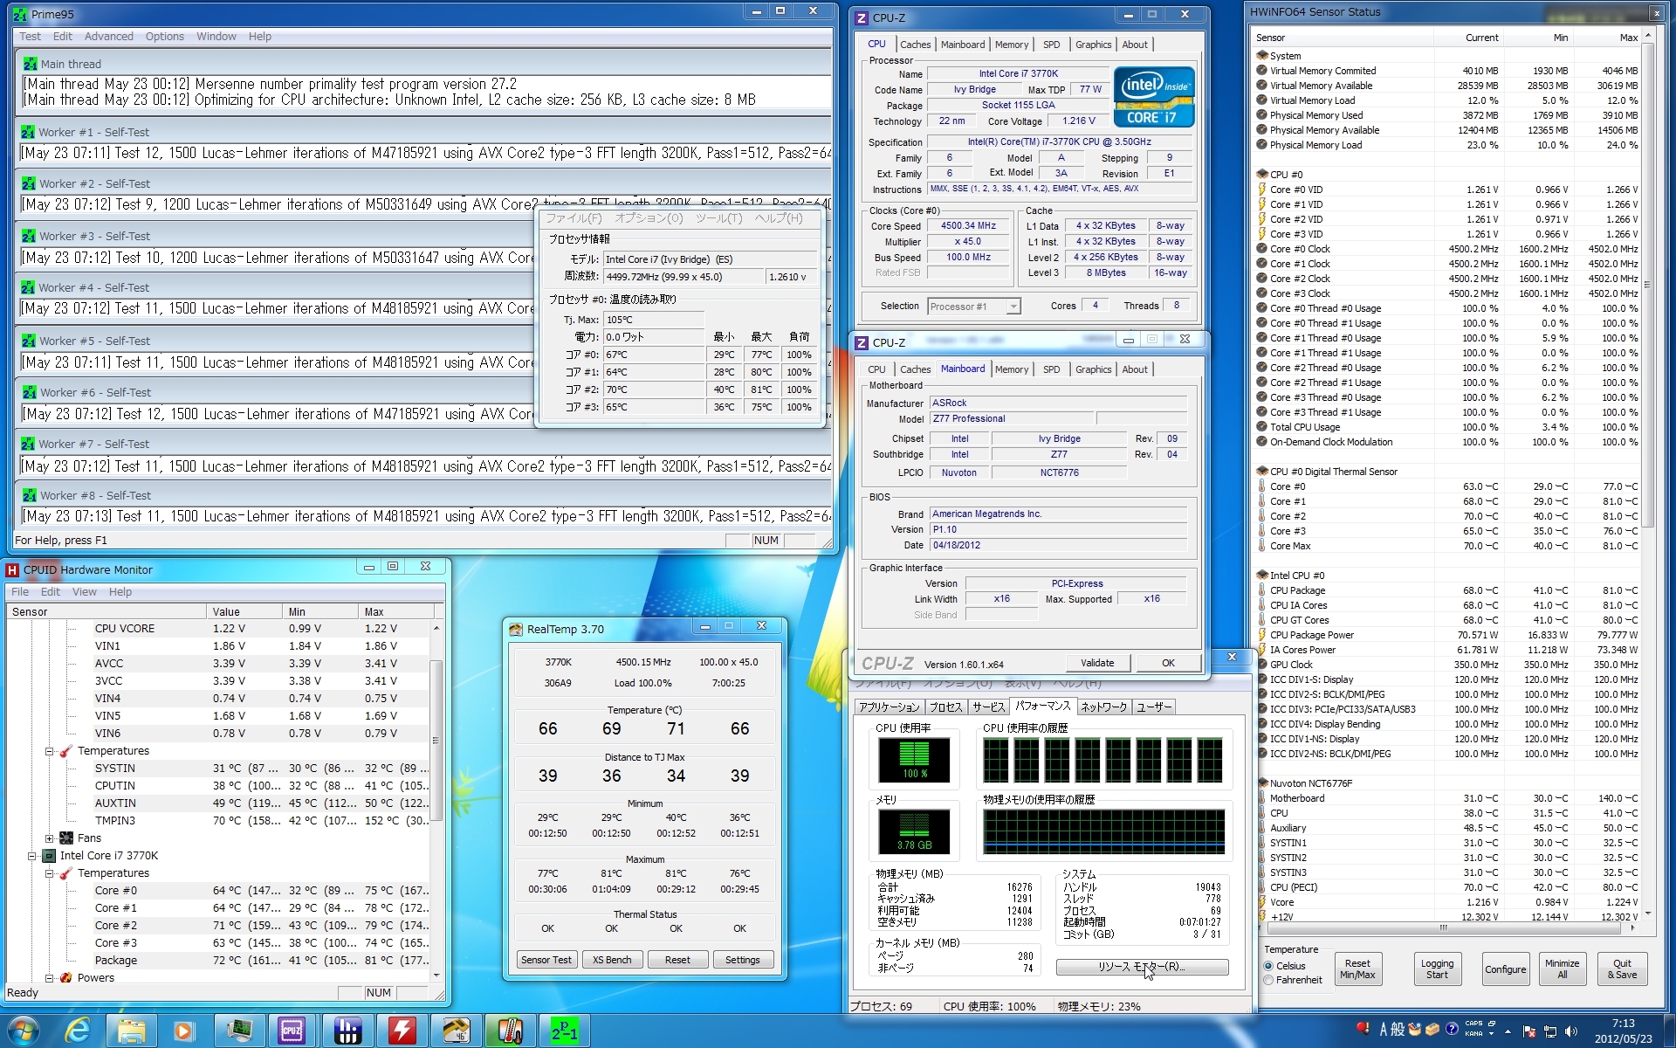This screenshot has height=1048, width=1676.
Task: Click the Logging Start button in HWiNFO
Action: pos(1437,969)
